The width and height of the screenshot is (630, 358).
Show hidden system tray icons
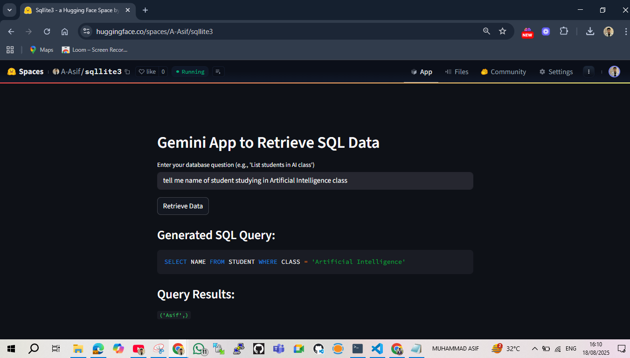click(535, 349)
